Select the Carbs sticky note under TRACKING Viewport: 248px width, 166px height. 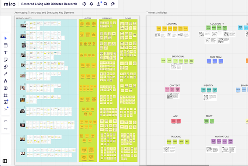pos(169,142)
